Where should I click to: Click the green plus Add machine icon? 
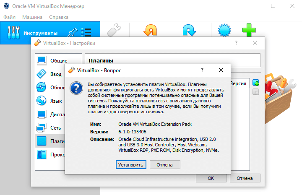pos(249,30)
